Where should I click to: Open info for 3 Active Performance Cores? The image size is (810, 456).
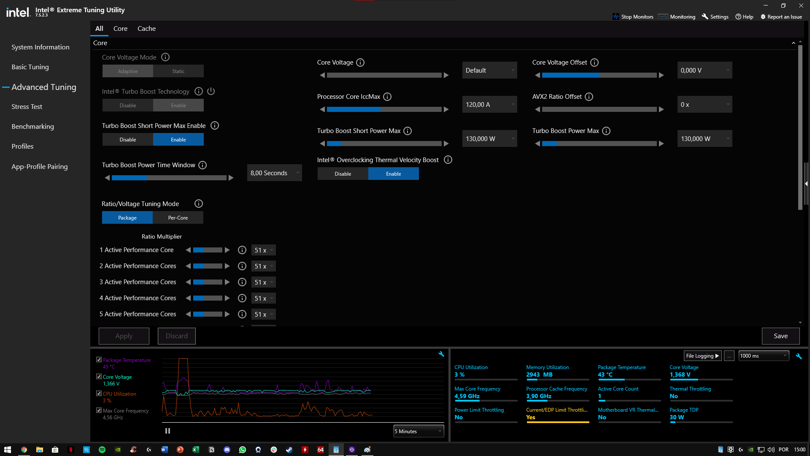click(x=242, y=282)
